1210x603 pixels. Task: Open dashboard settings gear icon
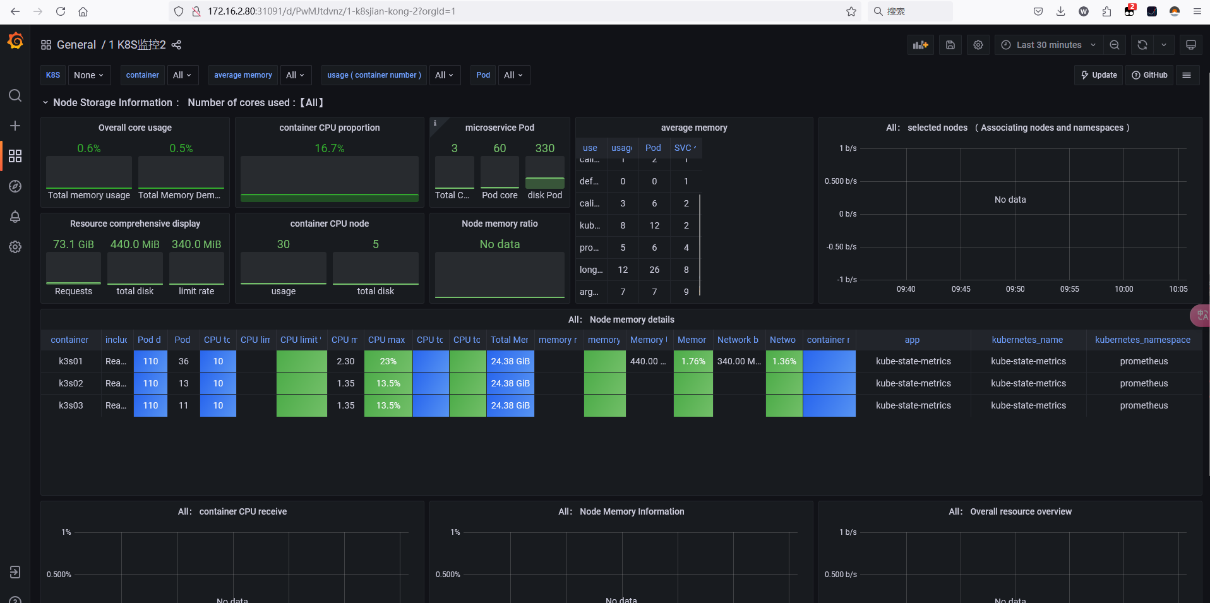pyautogui.click(x=978, y=45)
